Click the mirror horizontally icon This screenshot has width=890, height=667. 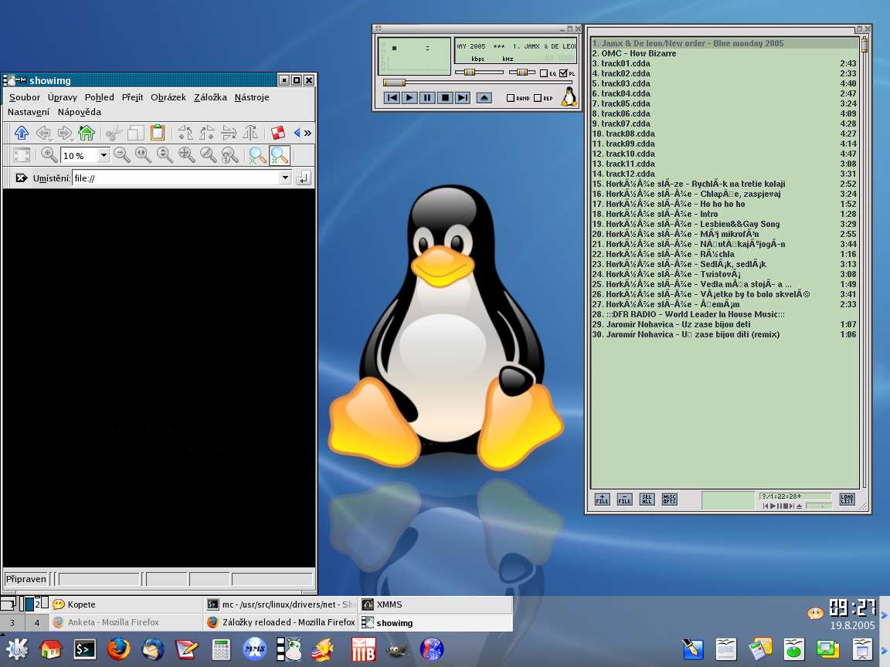pos(250,133)
